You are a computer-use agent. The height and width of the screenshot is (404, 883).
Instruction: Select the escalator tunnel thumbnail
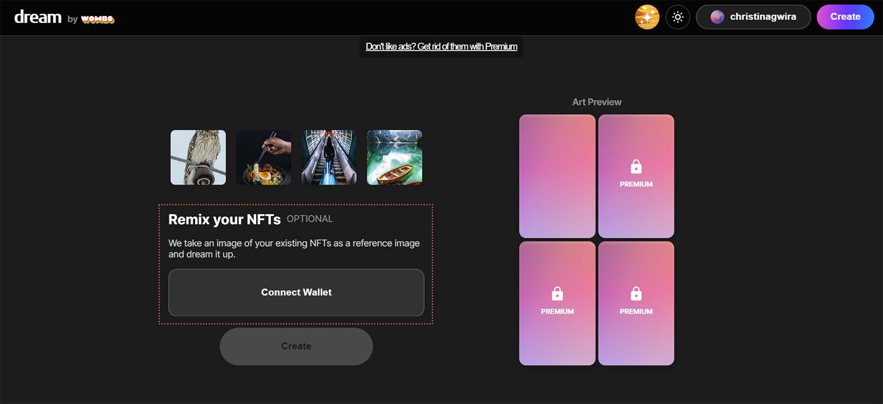(x=329, y=157)
